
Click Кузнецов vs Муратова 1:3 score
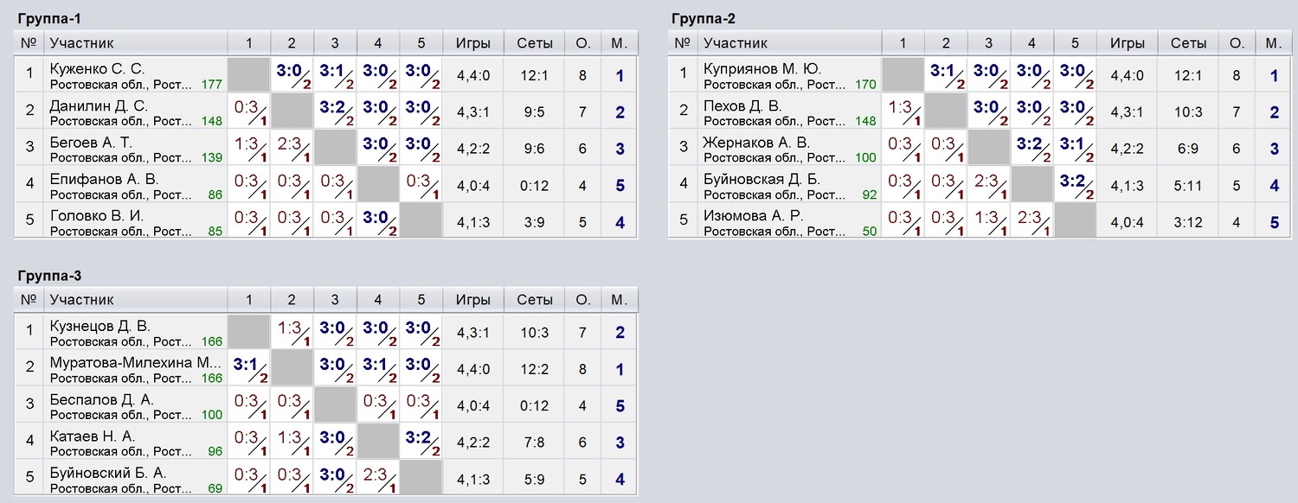(x=292, y=333)
